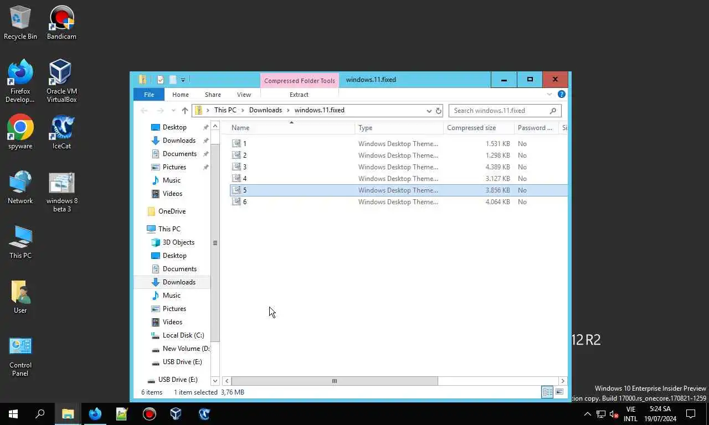This screenshot has width=709, height=425.
Task: Switch to Share ribbon tab
Action: coord(213,95)
